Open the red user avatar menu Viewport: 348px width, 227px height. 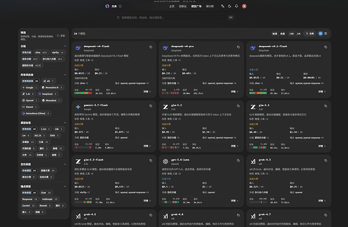(244, 6)
